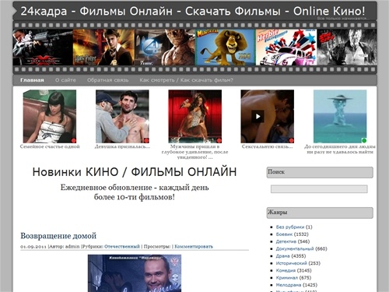Open the Драма genre
This screenshot has width=389, height=292.
(283, 256)
